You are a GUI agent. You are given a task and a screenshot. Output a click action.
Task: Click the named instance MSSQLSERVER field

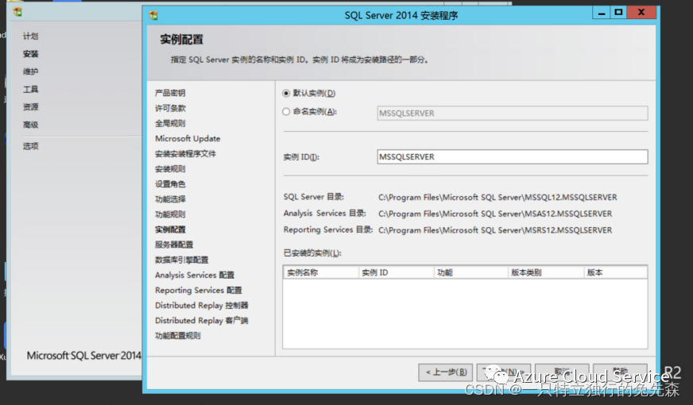(x=513, y=113)
